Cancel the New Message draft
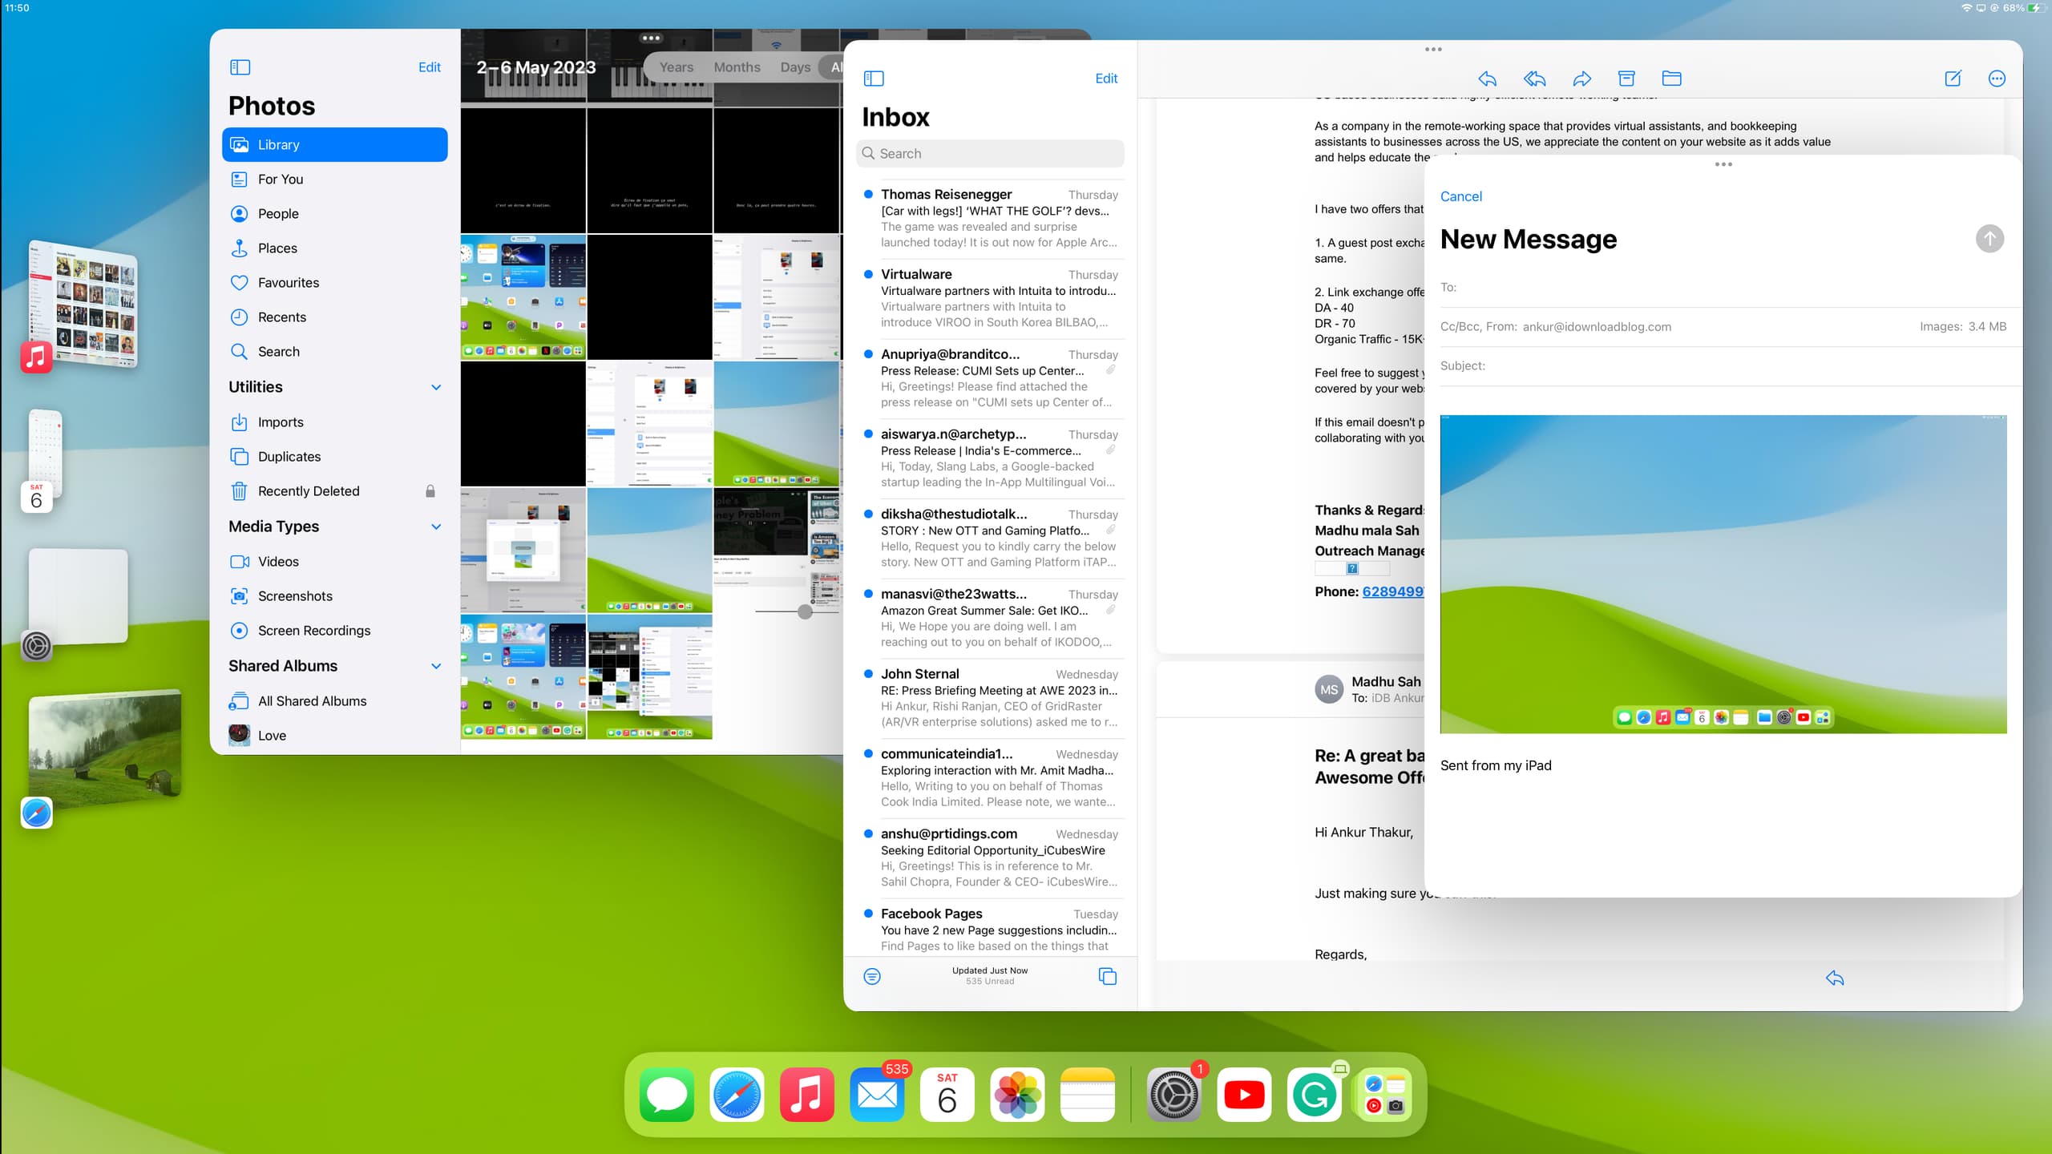This screenshot has width=2052, height=1154. coord(1460,196)
